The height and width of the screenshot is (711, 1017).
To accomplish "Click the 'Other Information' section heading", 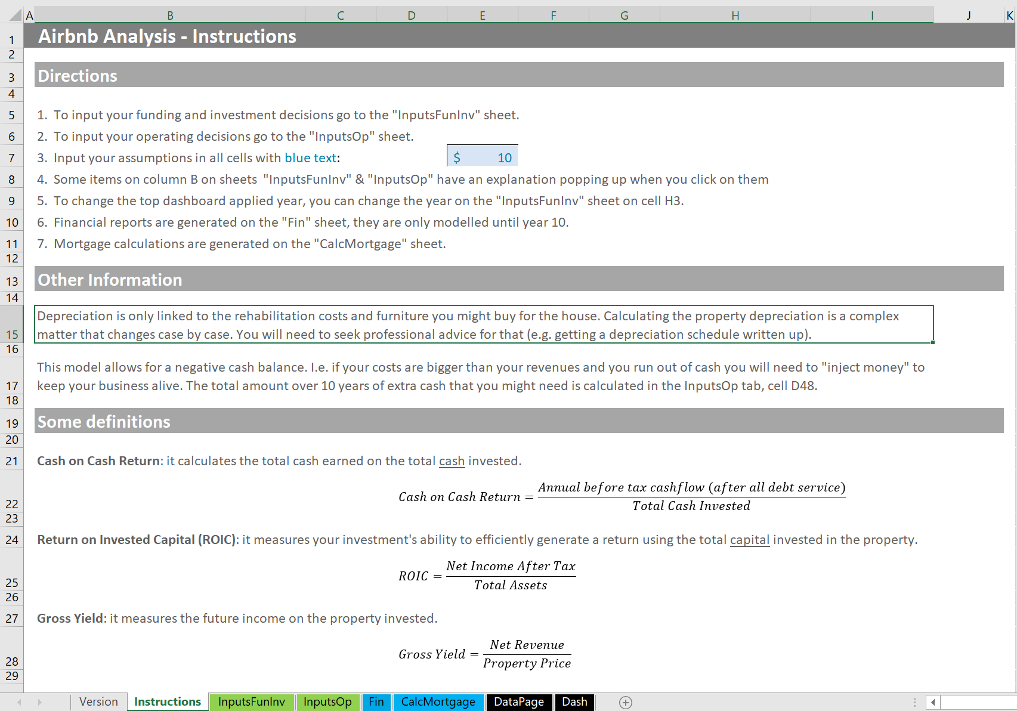I will [x=110, y=280].
